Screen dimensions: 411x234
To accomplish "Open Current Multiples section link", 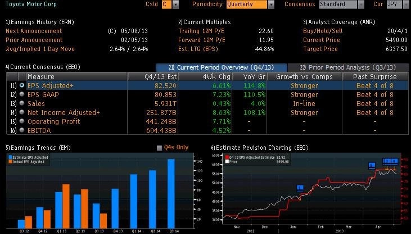I will click(x=205, y=22).
